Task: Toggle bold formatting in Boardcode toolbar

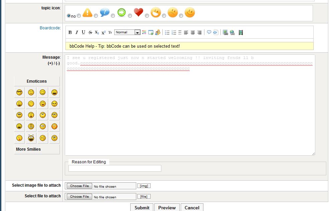Action: (70, 32)
